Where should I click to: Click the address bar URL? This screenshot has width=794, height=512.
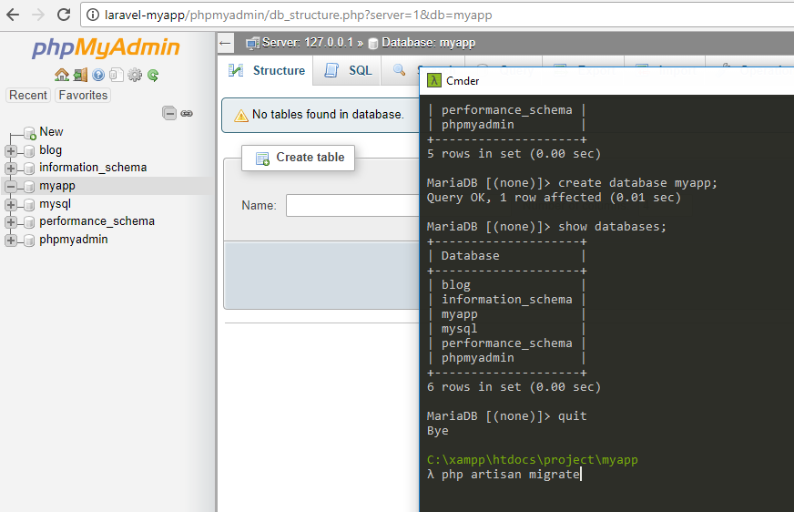pyautogui.click(x=298, y=15)
